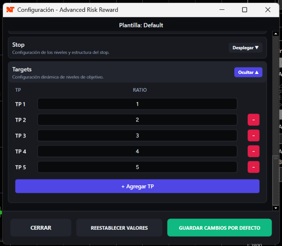The image size is (282, 246).
Task: Minimize the Configuración window
Action: [x=222, y=10]
